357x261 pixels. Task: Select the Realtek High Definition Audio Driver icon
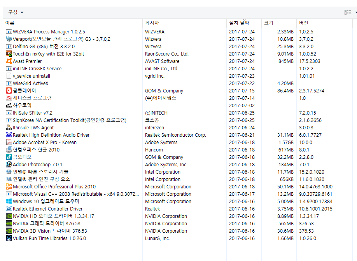pos(9,135)
